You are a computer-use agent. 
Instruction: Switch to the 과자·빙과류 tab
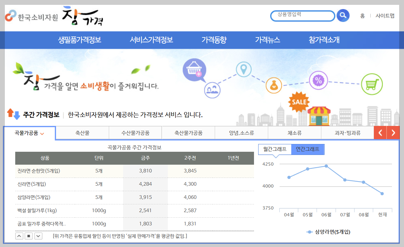click(348, 133)
